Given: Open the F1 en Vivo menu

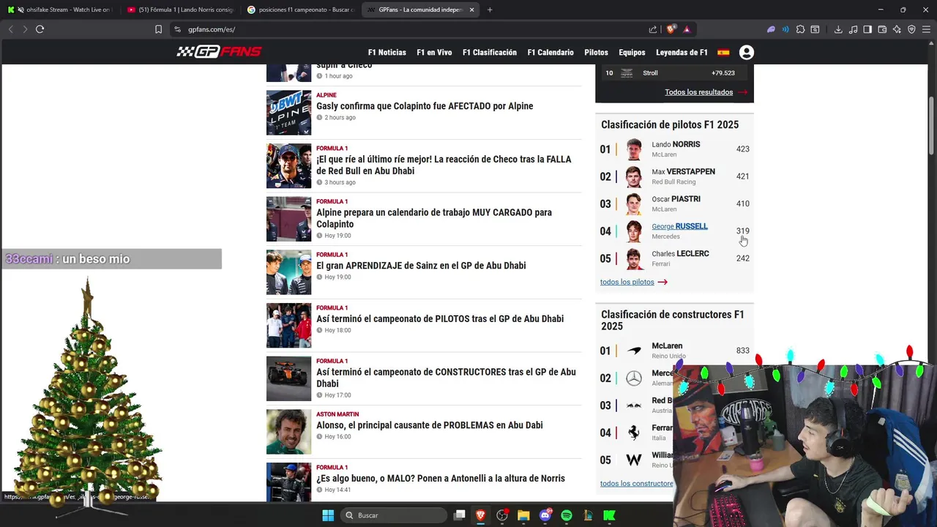Looking at the screenshot, I should (x=434, y=53).
